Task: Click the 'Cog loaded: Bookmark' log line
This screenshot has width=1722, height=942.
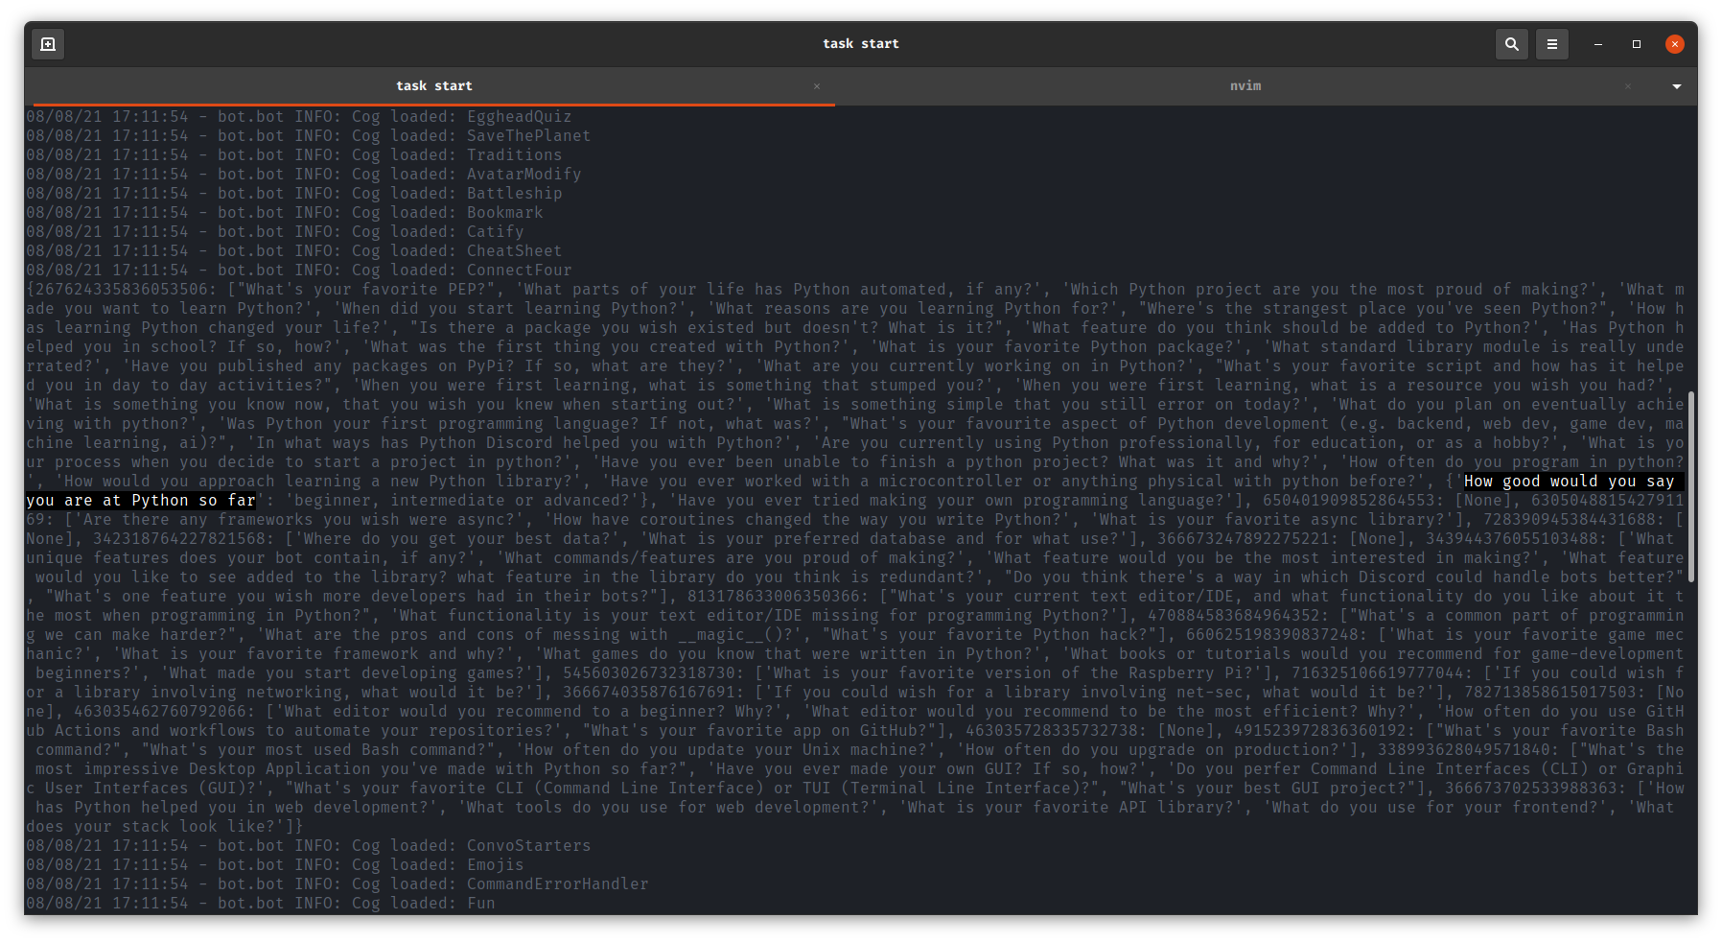Action: (x=285, y=213)
